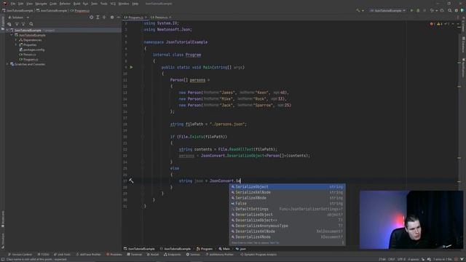Select Person.cs in Solution tree

pyautogui.click(x=29, y=55)
